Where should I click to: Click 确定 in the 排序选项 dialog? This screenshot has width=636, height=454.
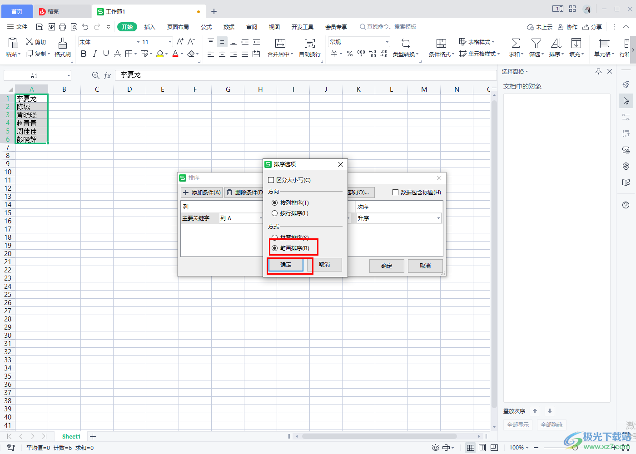click(x=286, y=265)
